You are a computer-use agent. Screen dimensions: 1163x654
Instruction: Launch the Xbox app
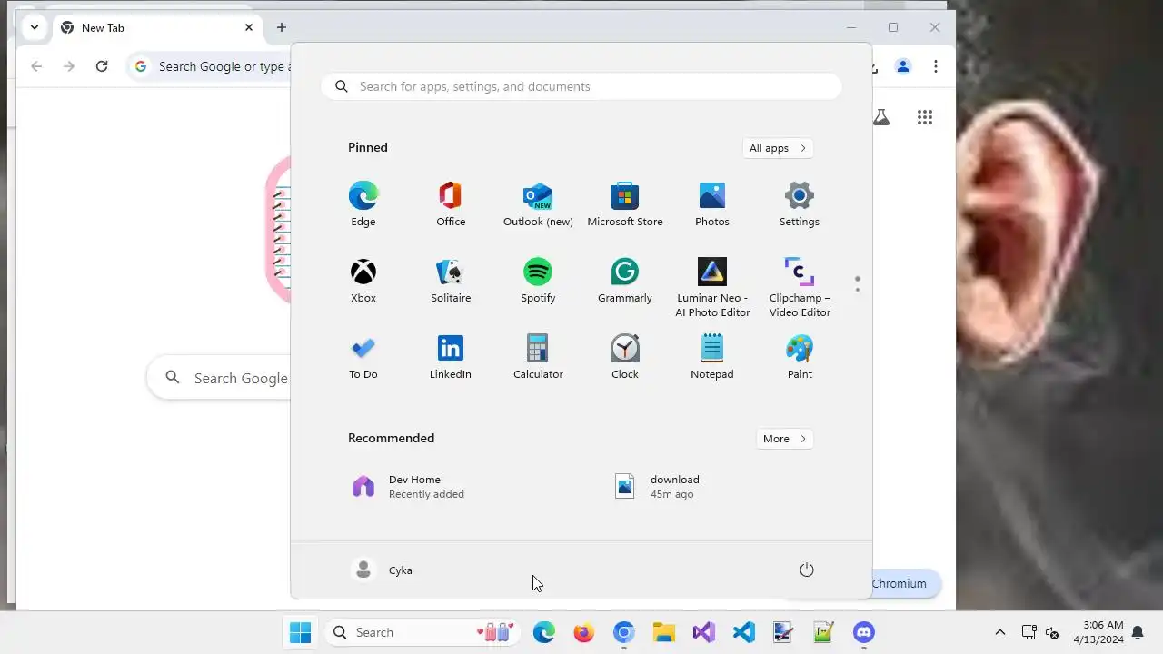(363, 281)
